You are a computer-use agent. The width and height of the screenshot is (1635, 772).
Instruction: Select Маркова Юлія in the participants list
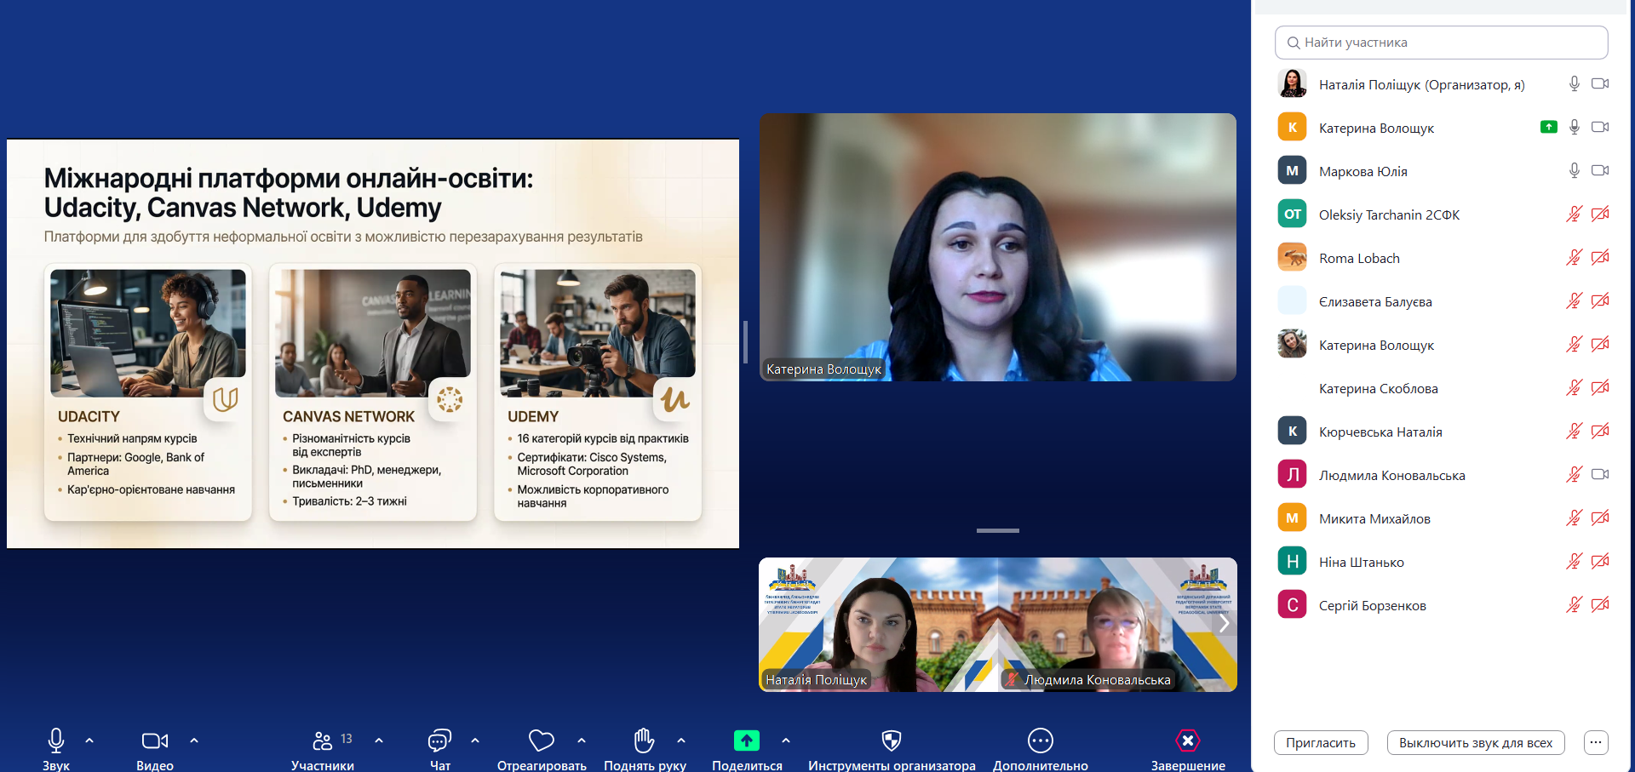point(1362,172)
